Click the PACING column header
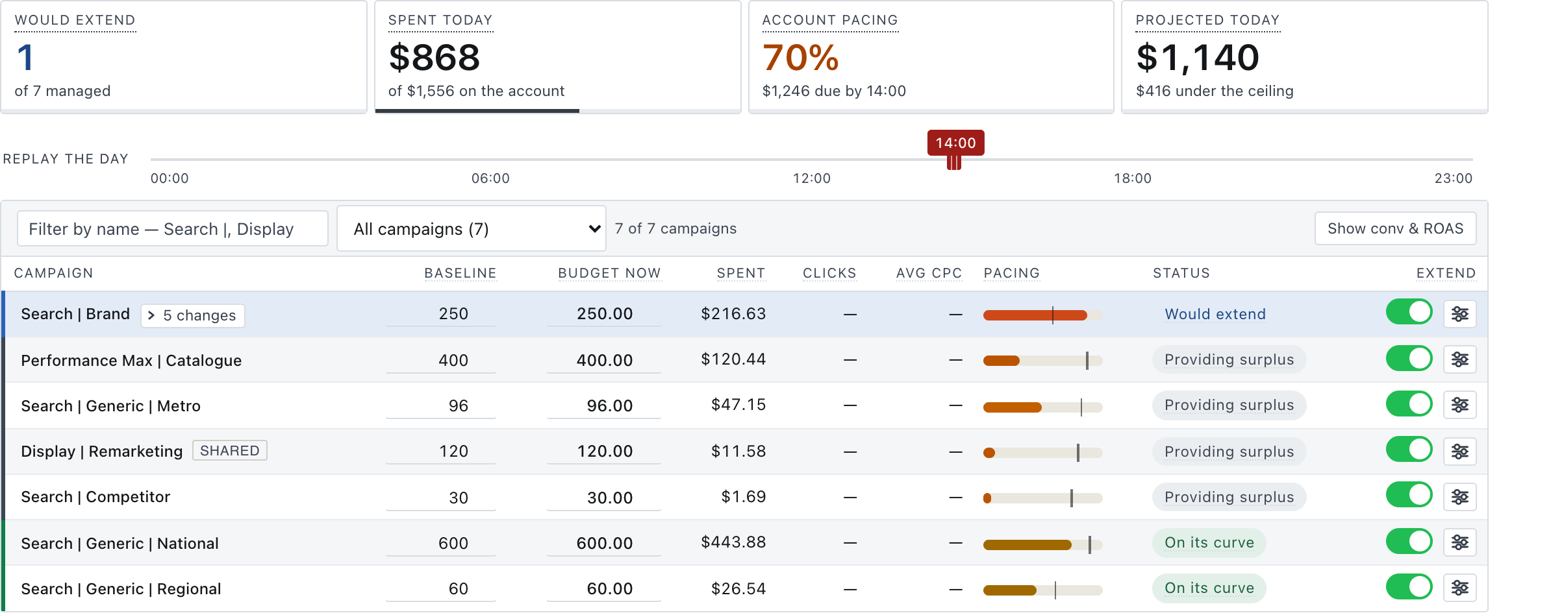The image size is (1551, 615). click(1011, 273)
